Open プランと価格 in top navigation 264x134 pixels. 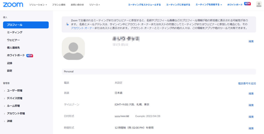click(59, 5)
